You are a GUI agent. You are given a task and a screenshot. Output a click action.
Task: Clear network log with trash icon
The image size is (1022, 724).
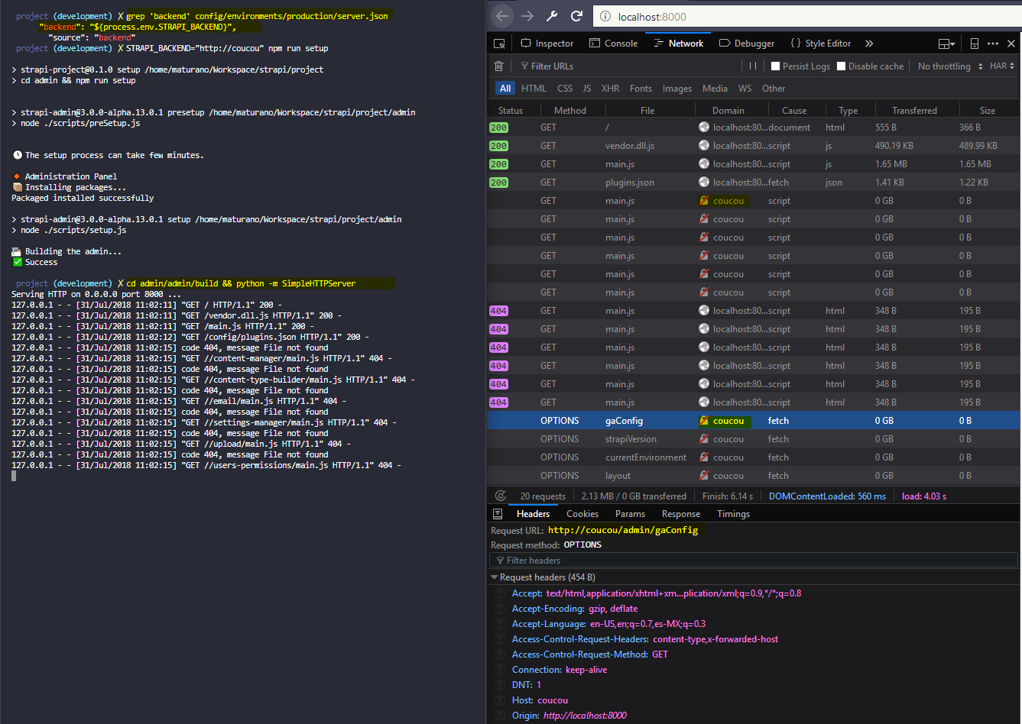point(499,66)
